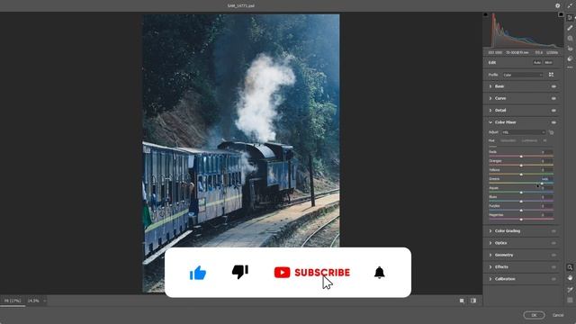Click the Oranges value input field
Screen dimensions: 576x324
[x=546, y=161]
